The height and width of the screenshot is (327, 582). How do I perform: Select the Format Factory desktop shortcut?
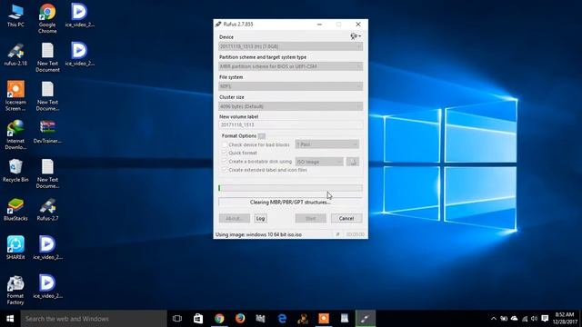coord(15,291)
